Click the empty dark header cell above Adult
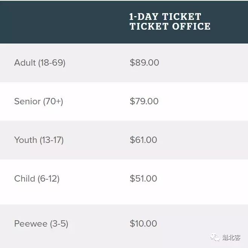248x248 pixels. coord(60,22)
